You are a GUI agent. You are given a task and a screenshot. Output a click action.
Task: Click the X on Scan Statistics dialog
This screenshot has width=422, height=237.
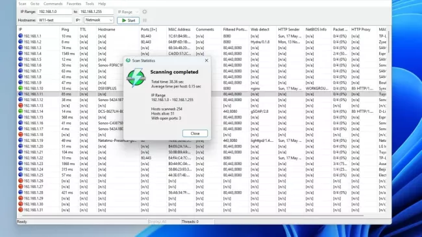click(206, 60)
